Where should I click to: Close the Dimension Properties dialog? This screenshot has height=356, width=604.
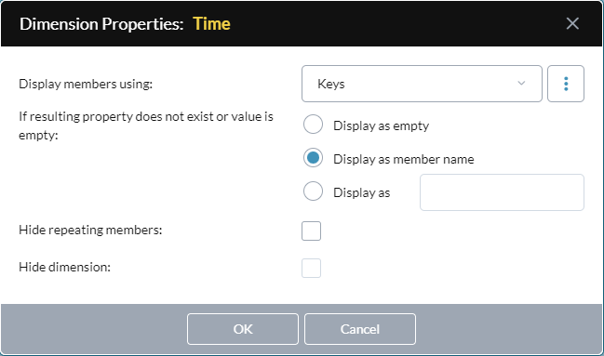[572, 23]
